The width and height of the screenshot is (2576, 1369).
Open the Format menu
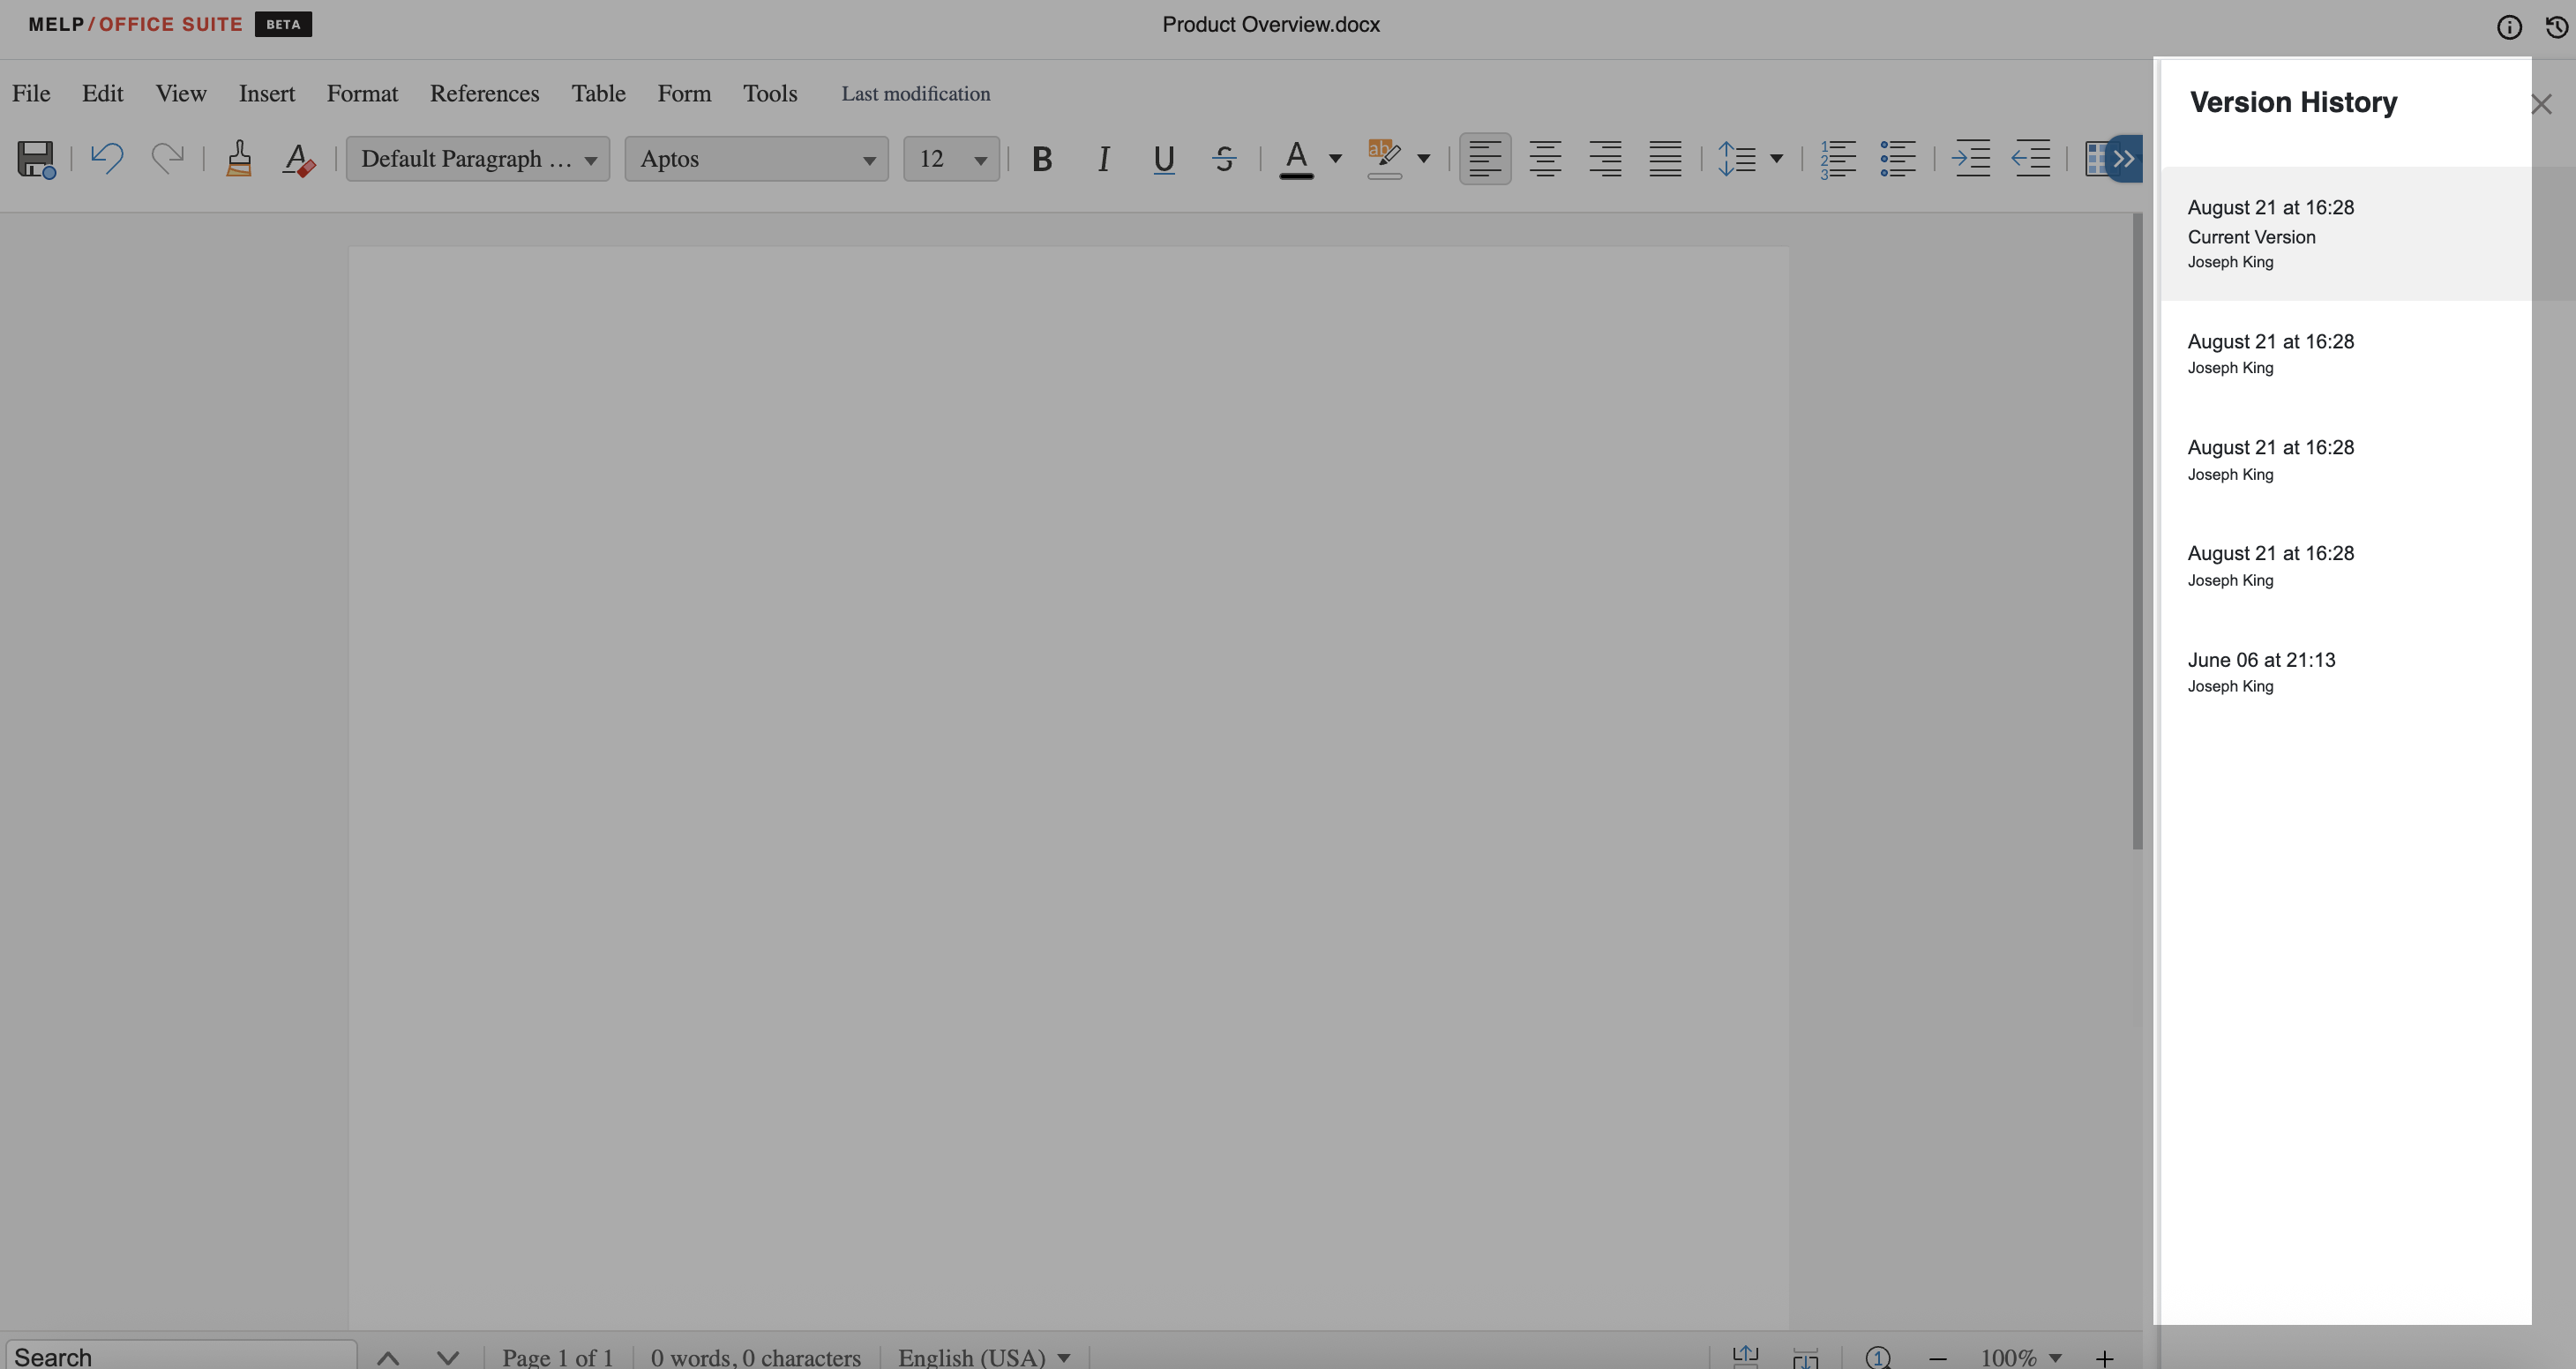click(362, 93)
